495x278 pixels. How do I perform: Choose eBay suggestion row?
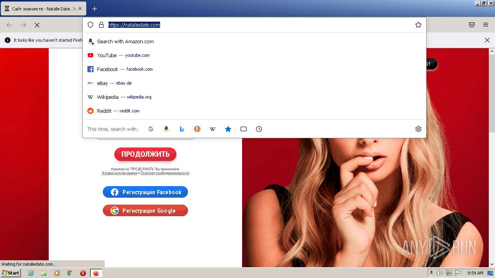(x=254, y=83)
